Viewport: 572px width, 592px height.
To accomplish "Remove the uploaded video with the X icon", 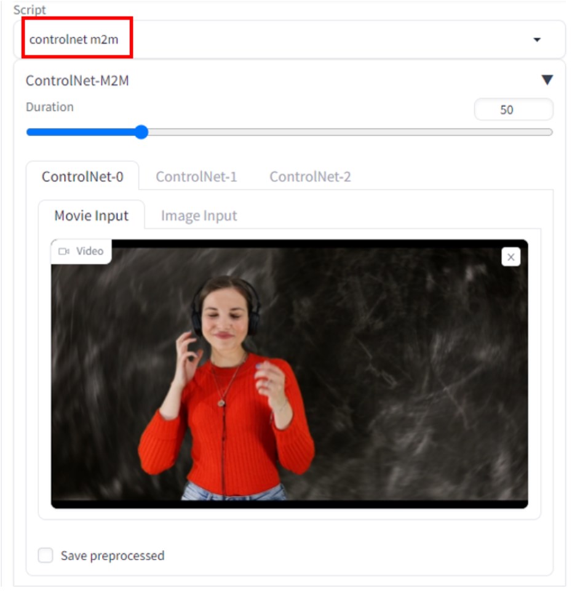I will (x=510, y=257).
